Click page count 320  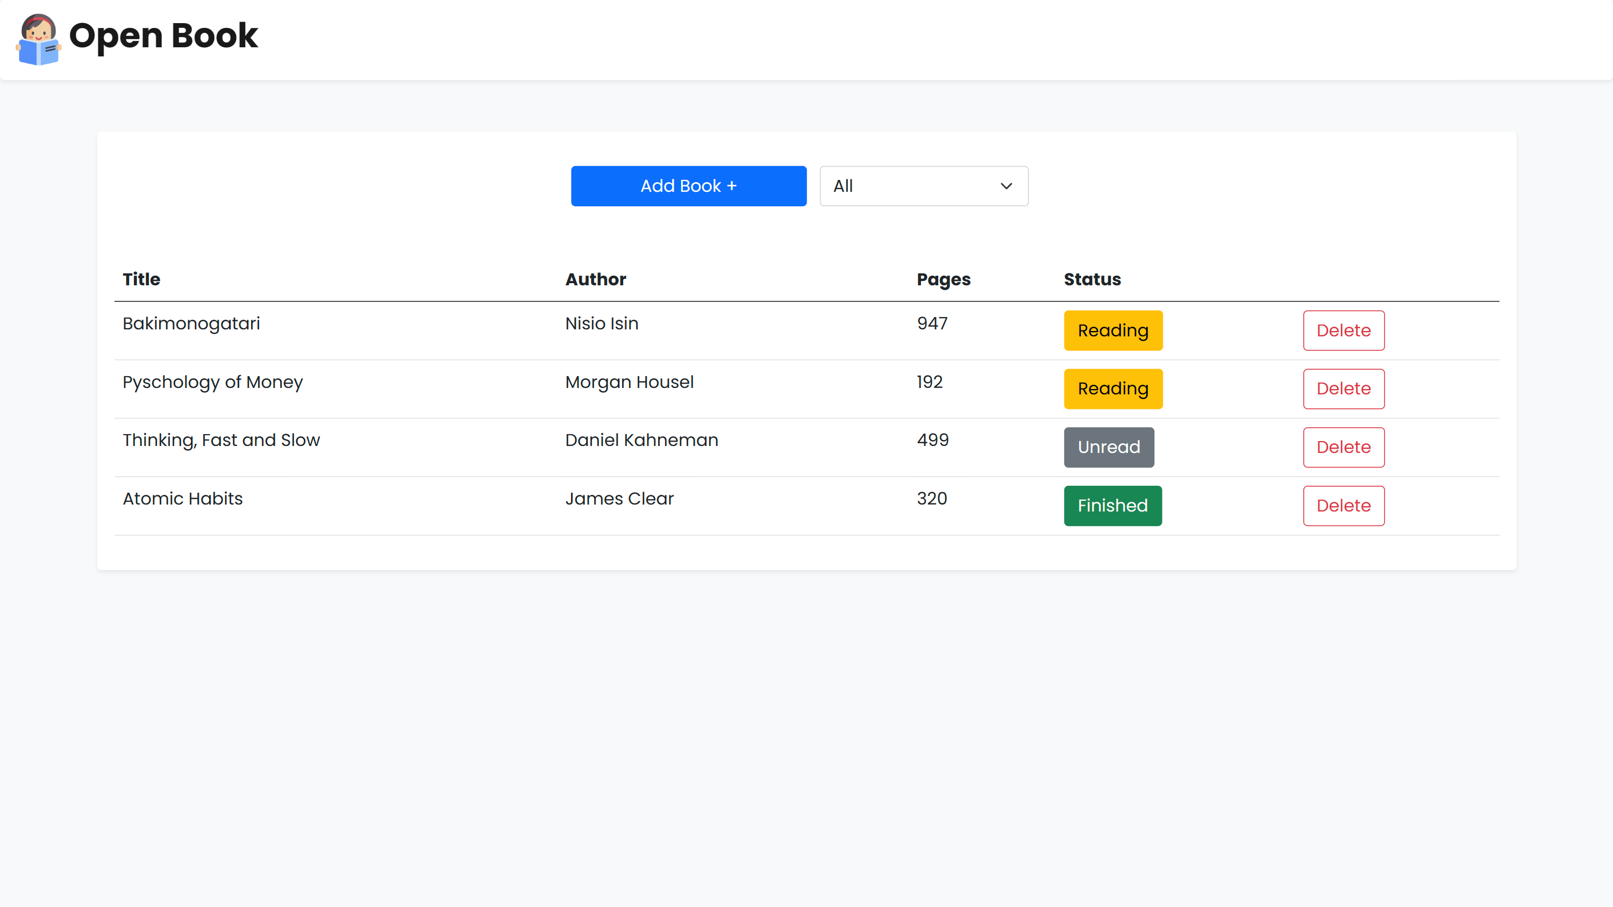[932, 499]
